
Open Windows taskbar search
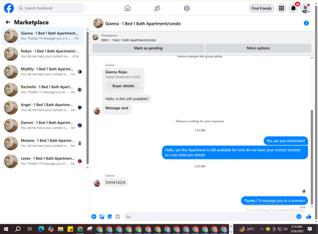[18, 229]
